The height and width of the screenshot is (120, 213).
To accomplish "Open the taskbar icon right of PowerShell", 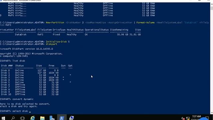I will pyautogui.click(x=72, y=118).
